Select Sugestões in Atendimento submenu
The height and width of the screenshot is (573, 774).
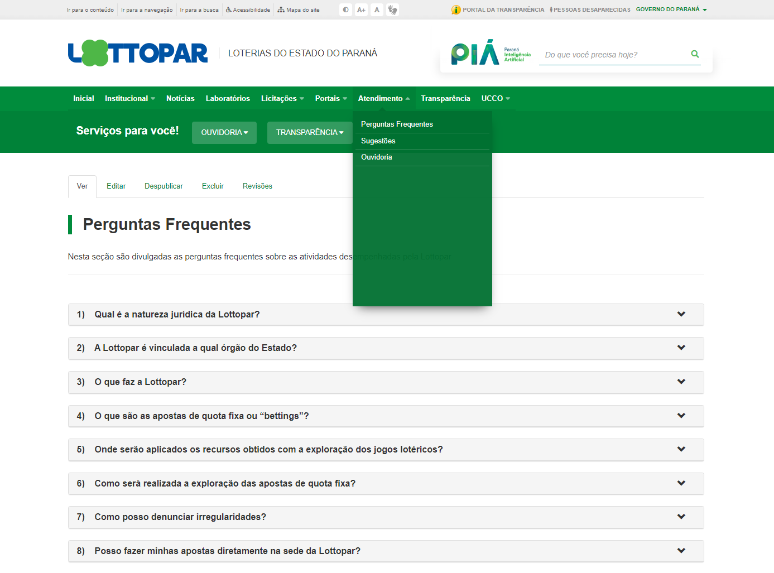pos(422,141)
